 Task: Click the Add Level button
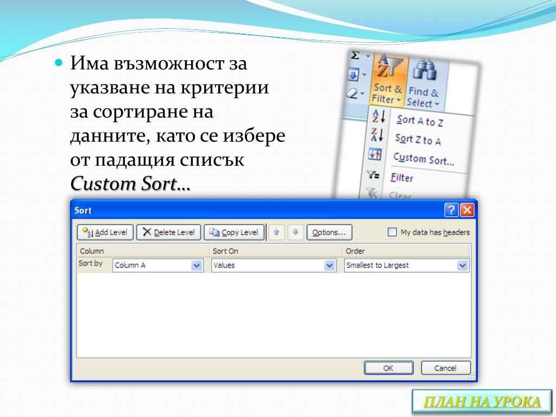105,232
